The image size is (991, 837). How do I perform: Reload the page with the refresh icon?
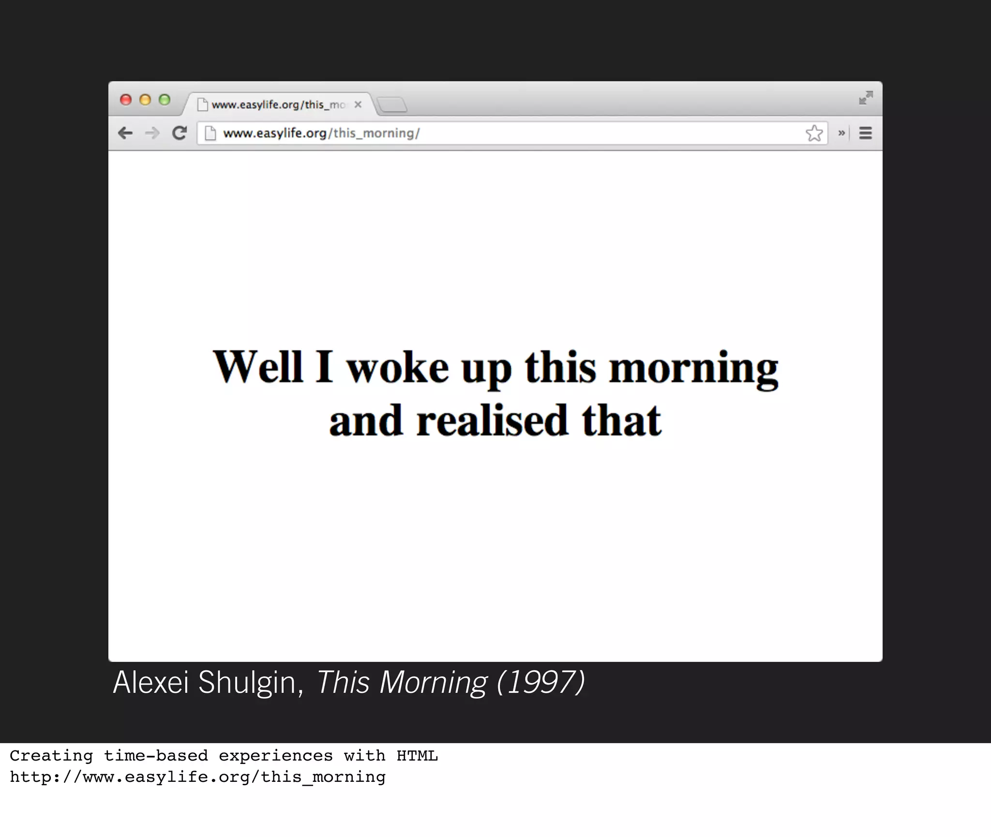180,133
